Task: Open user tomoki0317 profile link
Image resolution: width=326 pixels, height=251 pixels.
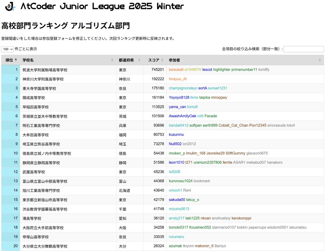Action: pyautogui.click(x=178, y=227)
